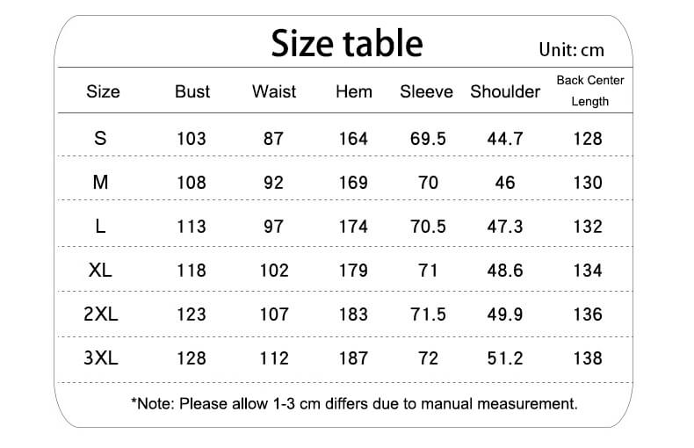Click back length value 138 for 3XL

(587, 358)
